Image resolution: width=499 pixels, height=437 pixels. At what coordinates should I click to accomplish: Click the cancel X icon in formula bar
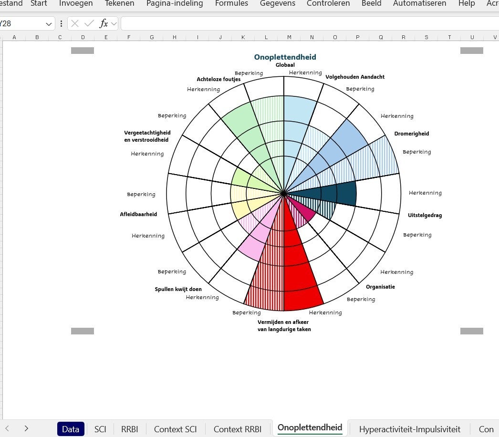point(75,23)
